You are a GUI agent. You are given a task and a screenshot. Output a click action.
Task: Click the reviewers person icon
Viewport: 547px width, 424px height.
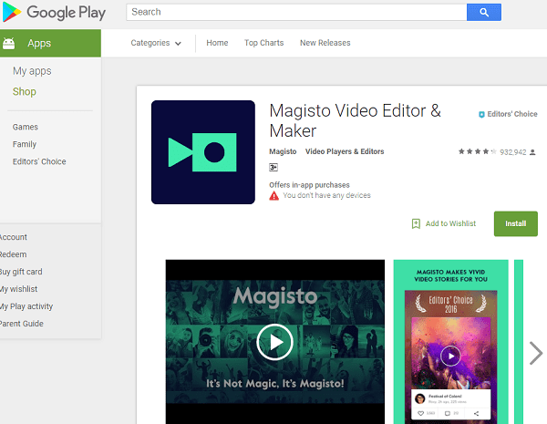[532, 152]
